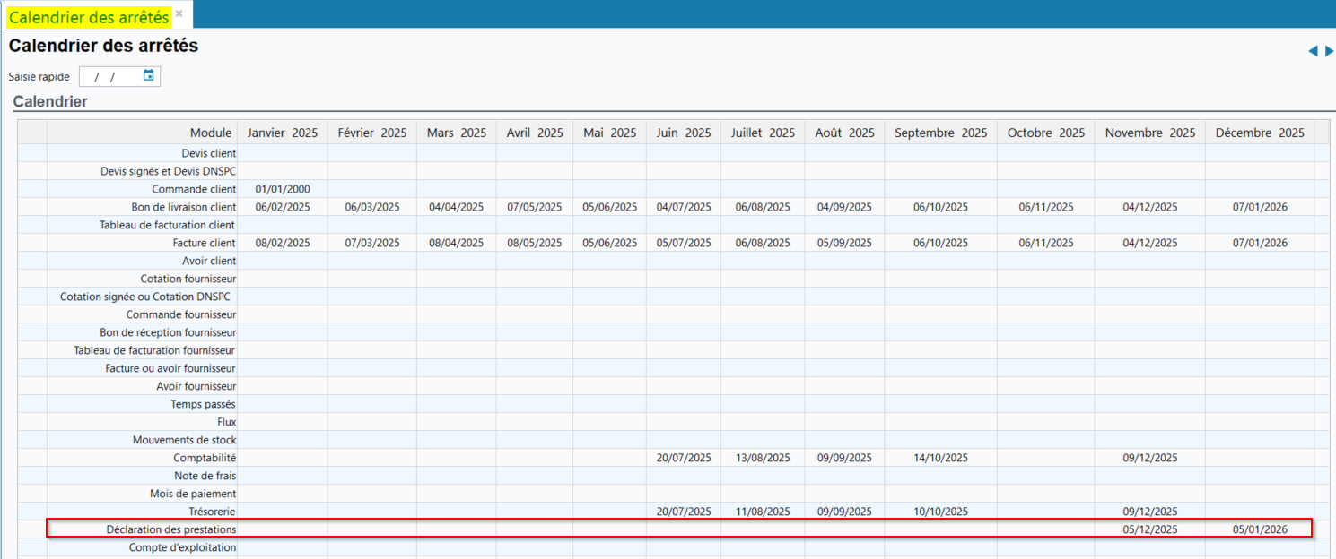Select Comptabilité cell dated 20/07/2025
The image size is (1336, 559).
pos(683,458)
